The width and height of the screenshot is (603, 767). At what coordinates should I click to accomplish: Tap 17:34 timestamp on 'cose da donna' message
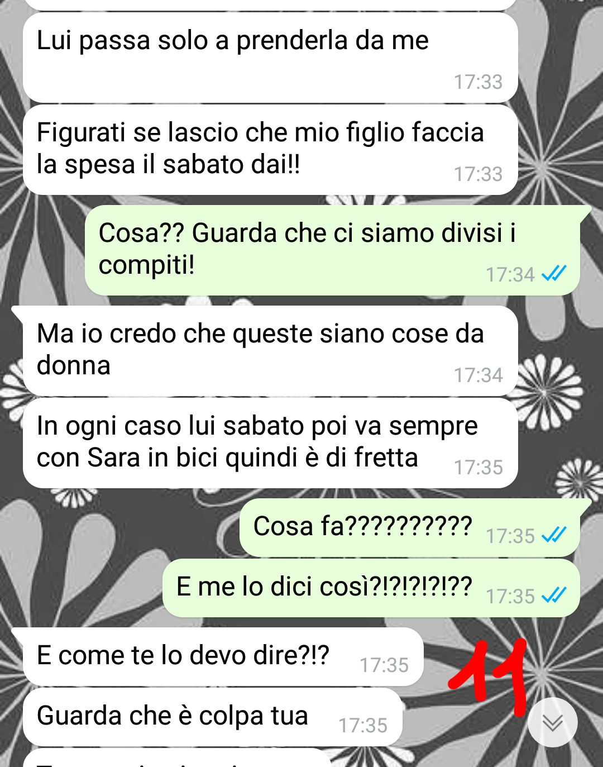click(x=478, y=375)
